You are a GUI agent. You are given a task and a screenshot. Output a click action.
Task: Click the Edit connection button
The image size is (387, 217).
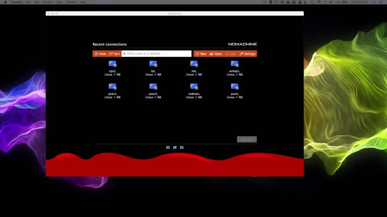[x=231, y=54]
